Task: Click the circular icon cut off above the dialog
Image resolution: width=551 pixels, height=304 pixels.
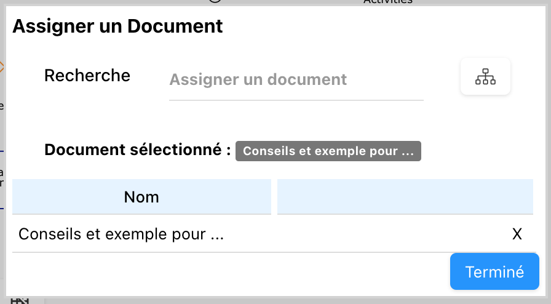Action: (x=215, y=1)
